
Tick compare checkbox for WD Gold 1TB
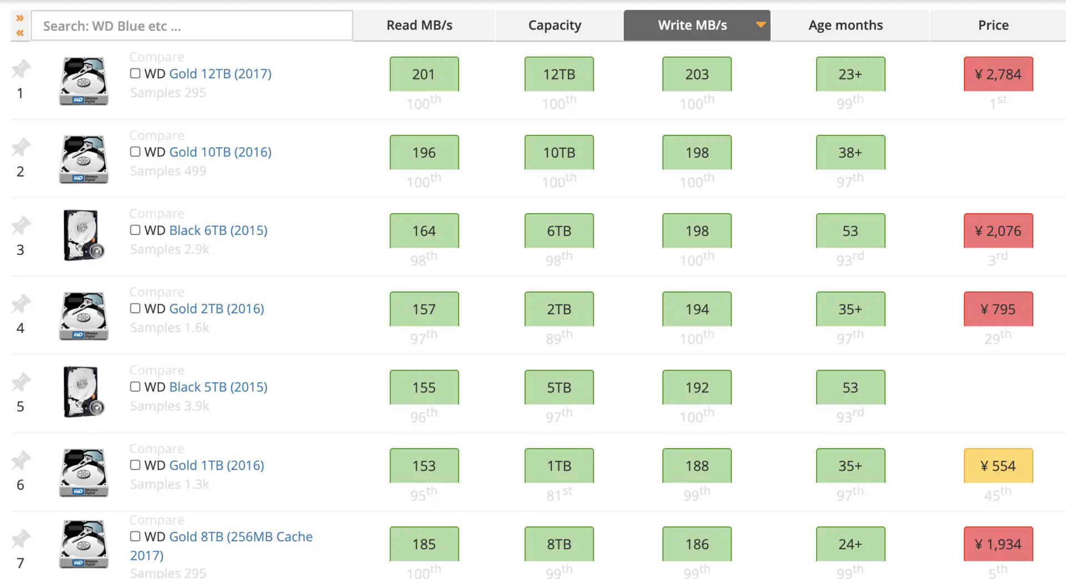coord(135,465)
